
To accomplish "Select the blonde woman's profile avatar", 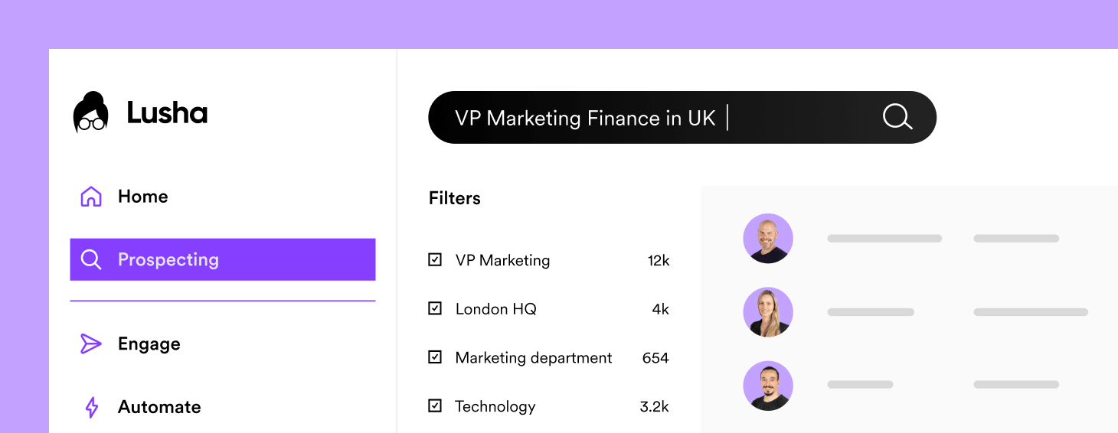I will click(768, 312).
